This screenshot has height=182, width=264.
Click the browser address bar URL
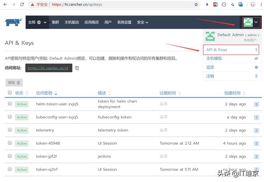click(x=77, y=5)
